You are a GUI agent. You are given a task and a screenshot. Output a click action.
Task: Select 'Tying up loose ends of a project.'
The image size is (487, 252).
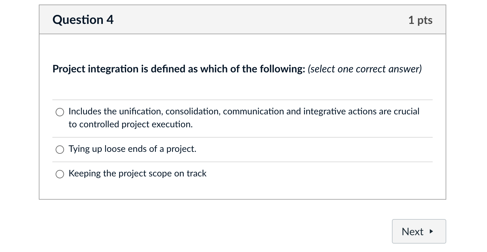60,150
